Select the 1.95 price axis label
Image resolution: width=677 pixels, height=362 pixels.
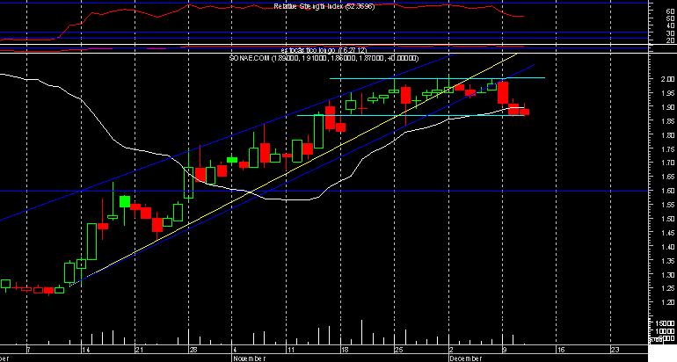(668, 93)
